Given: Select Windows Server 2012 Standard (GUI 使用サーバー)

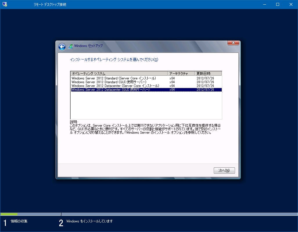Looking at the screenshot, I should point(146,82).
